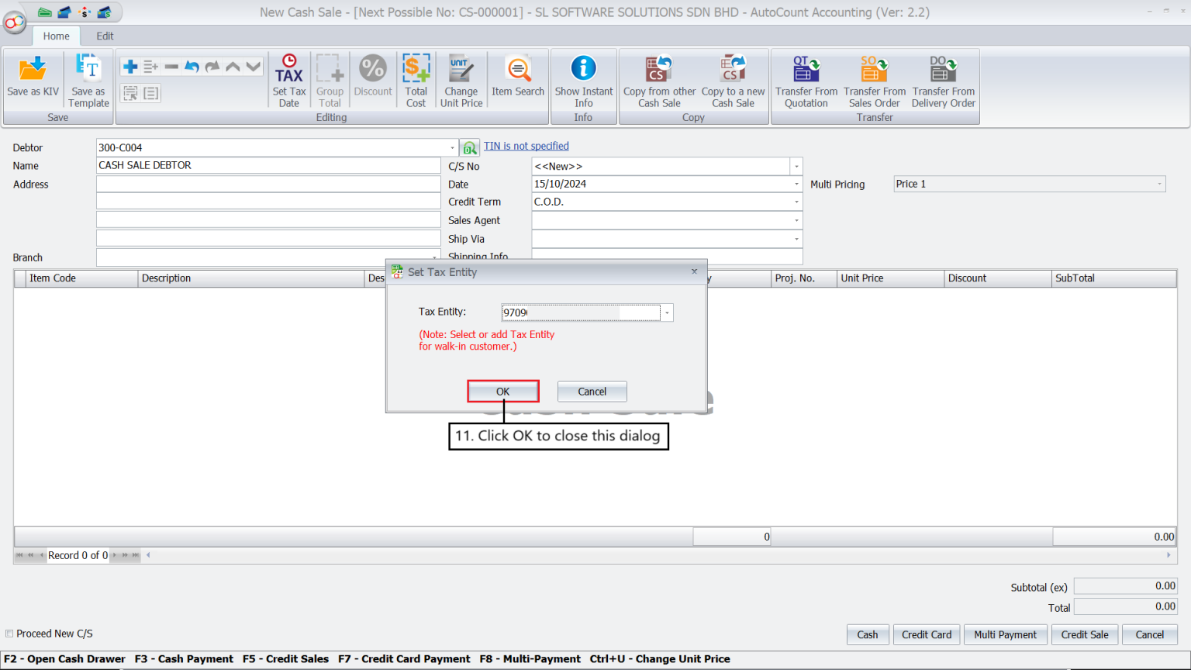The width and height of the screenshot is (1191, 670).
Task: Select Copy to a new Cash Sale
Action: (x=733, y=81)
